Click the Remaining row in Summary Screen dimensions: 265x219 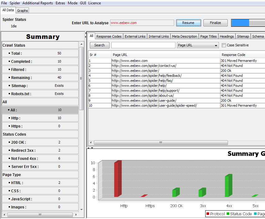coord(40,78)
